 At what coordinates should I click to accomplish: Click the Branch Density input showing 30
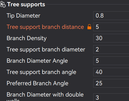[x=111, y=38]
